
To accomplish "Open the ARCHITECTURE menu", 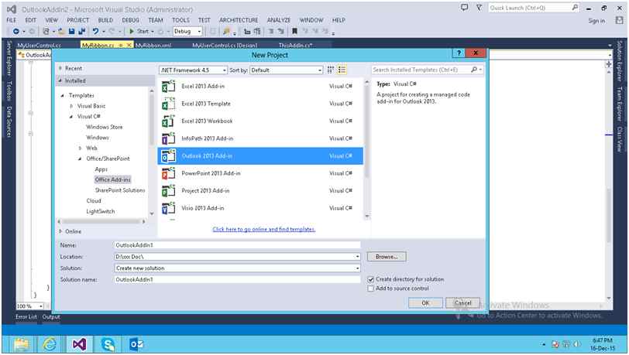I will (x=239, y=20).
